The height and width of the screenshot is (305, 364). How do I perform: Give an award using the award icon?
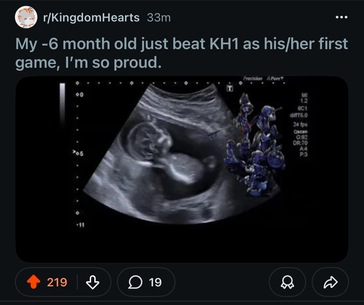point(287,282)
